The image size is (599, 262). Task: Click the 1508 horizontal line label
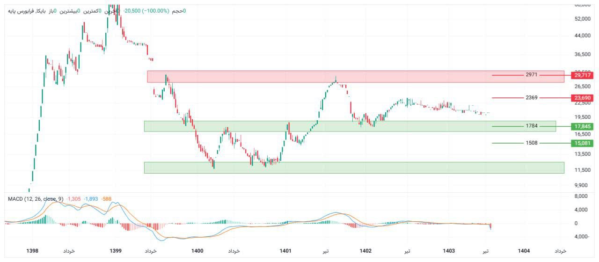531,143
